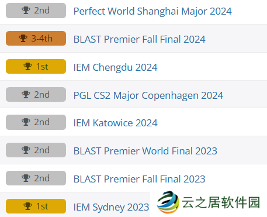
Task: Open Perfect World Shanghai Major 2024 link
Action: pyautogui.click(x=152, y=11)
